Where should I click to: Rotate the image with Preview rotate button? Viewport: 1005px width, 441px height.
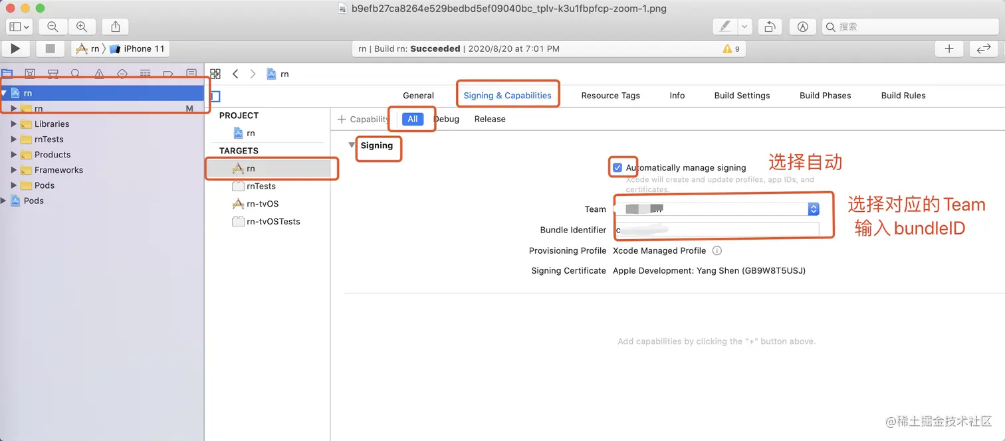(x=769, y=27)
